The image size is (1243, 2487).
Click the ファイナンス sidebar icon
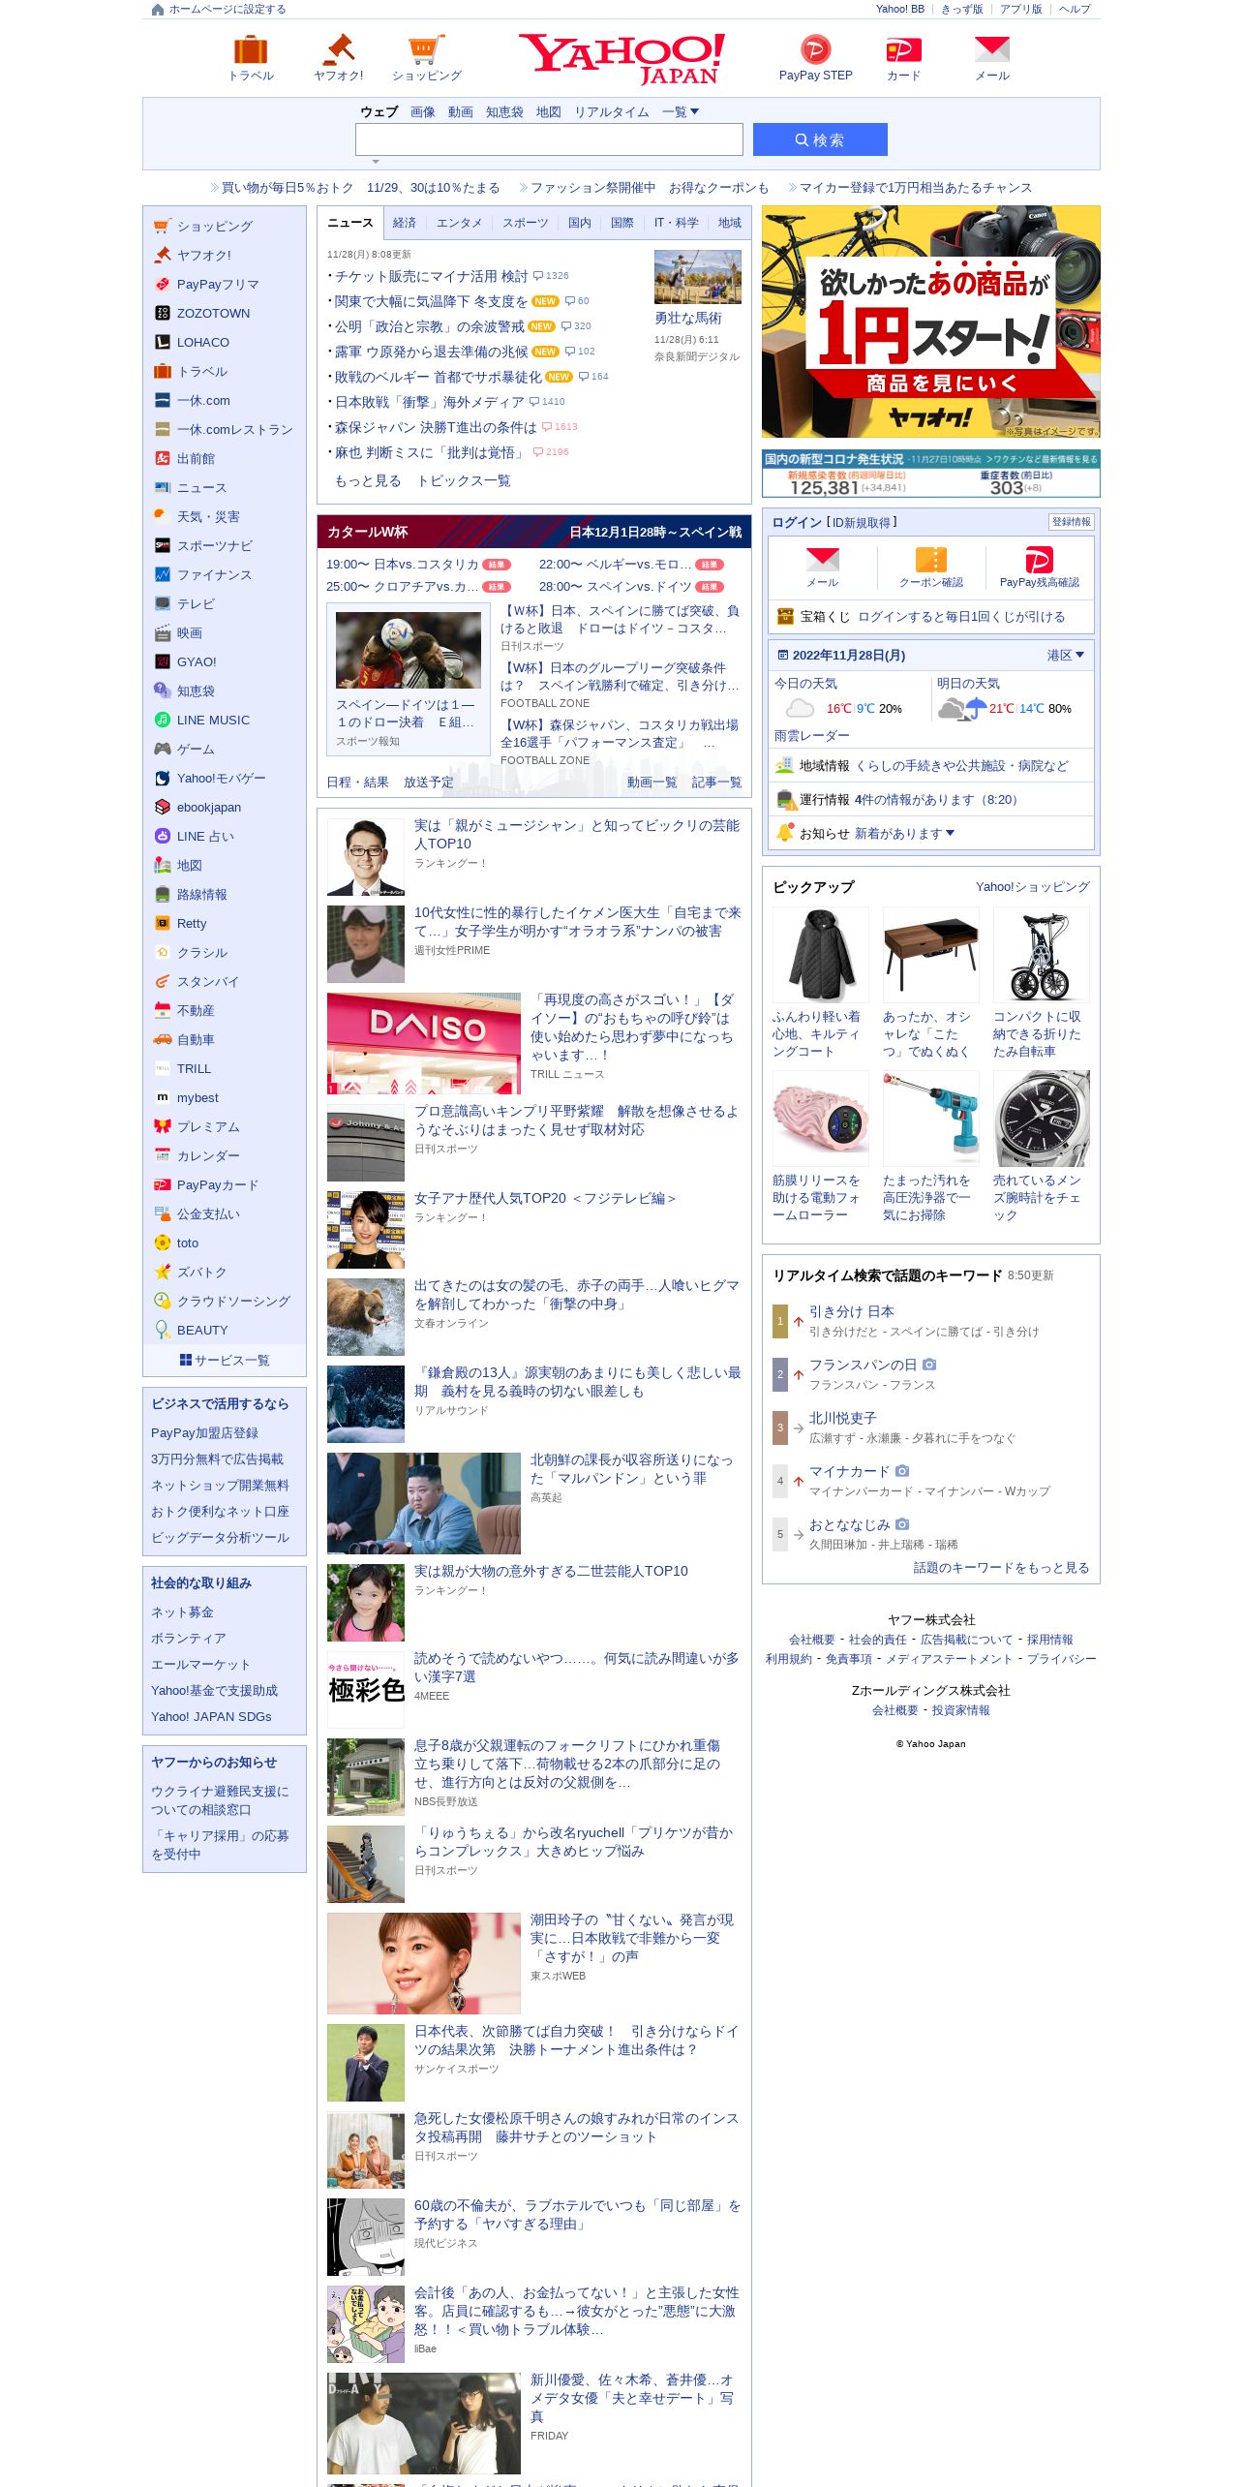163,574
